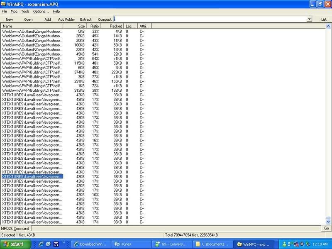This screenshot has height=249, width=332.
Task: Sort by the Packed column header
Action: 112,26
